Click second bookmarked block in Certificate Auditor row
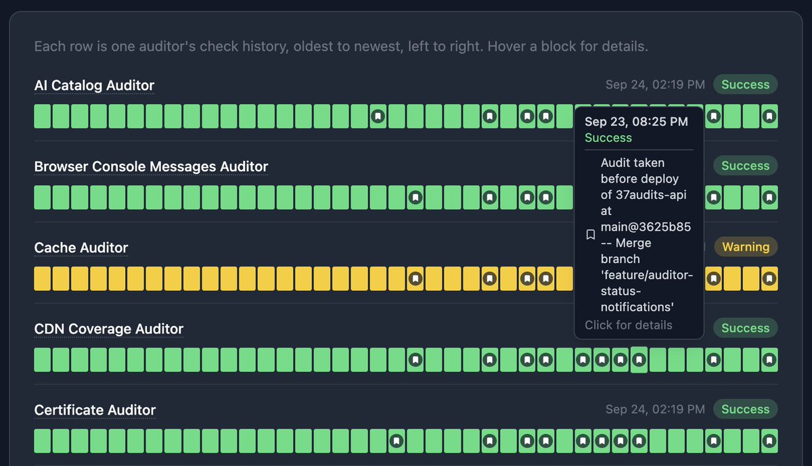This screenshot has width=812, height=466. (x=490, y=441)
